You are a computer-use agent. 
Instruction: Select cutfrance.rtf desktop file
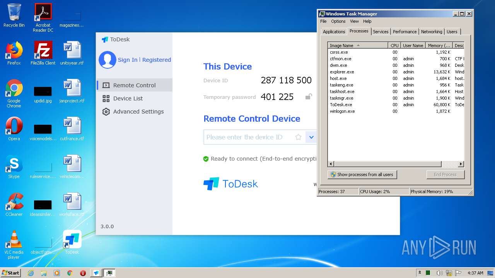[72, 129]
